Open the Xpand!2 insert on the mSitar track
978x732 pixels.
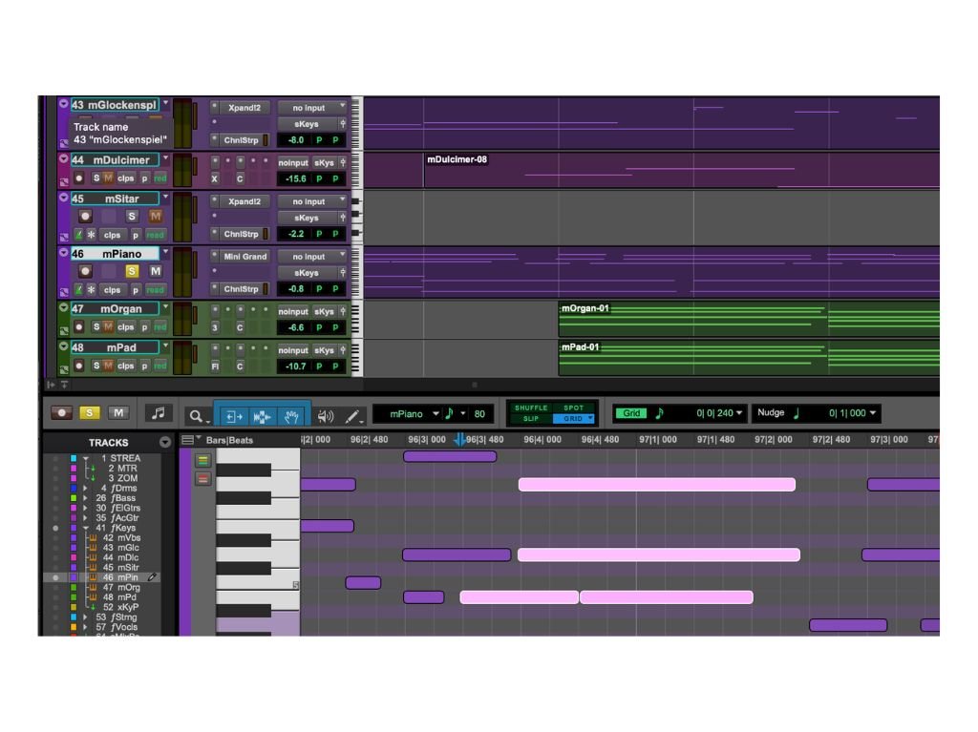click(244, 201)
